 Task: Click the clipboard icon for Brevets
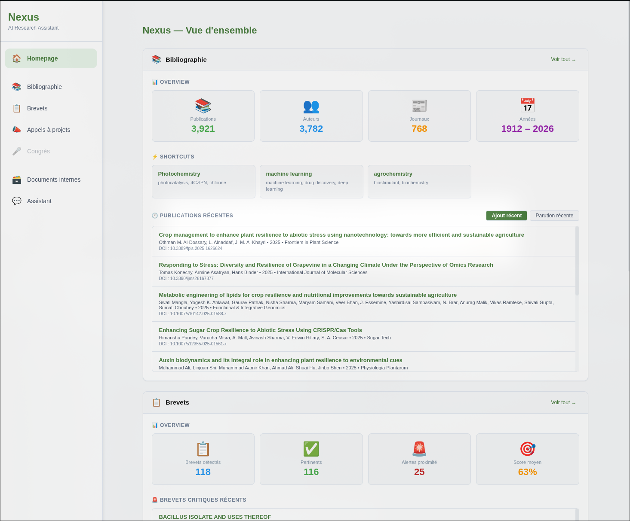click(x=16, y=108)
